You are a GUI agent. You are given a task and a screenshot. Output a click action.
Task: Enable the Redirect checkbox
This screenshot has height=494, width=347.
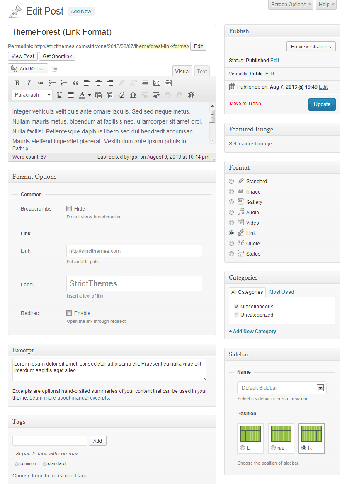point(69,313)
